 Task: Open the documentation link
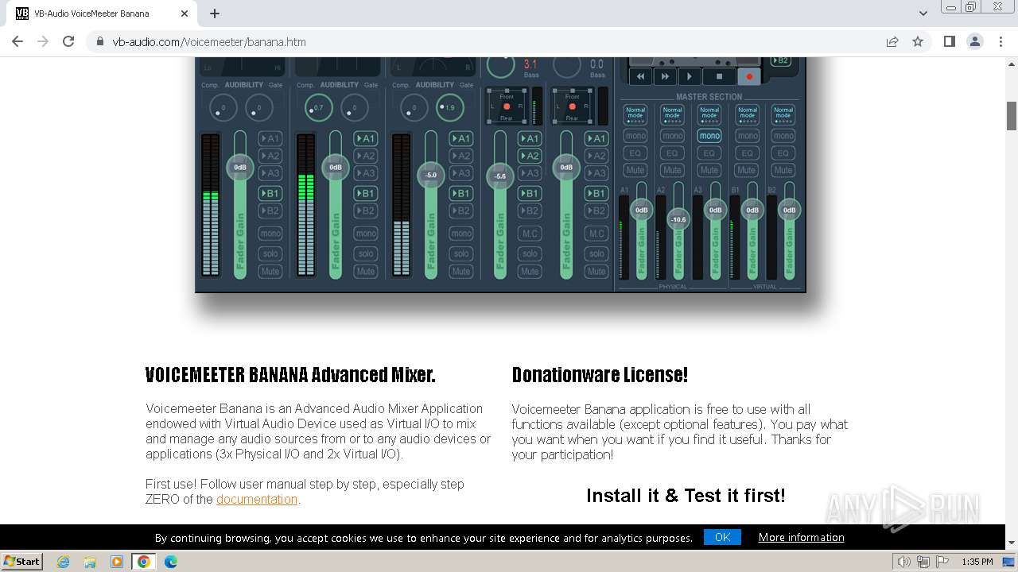[x=257, y=499]
